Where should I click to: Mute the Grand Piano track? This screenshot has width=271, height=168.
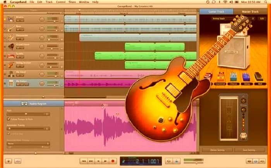point(18,48)
